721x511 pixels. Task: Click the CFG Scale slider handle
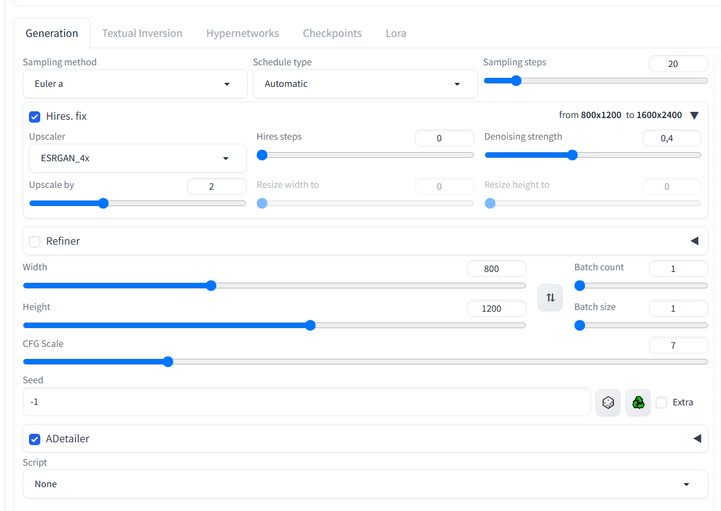coord(168,362)
